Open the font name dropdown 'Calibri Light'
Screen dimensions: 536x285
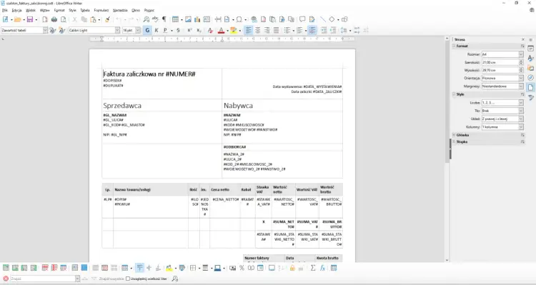pyautogui.click(x=117, y=31)
